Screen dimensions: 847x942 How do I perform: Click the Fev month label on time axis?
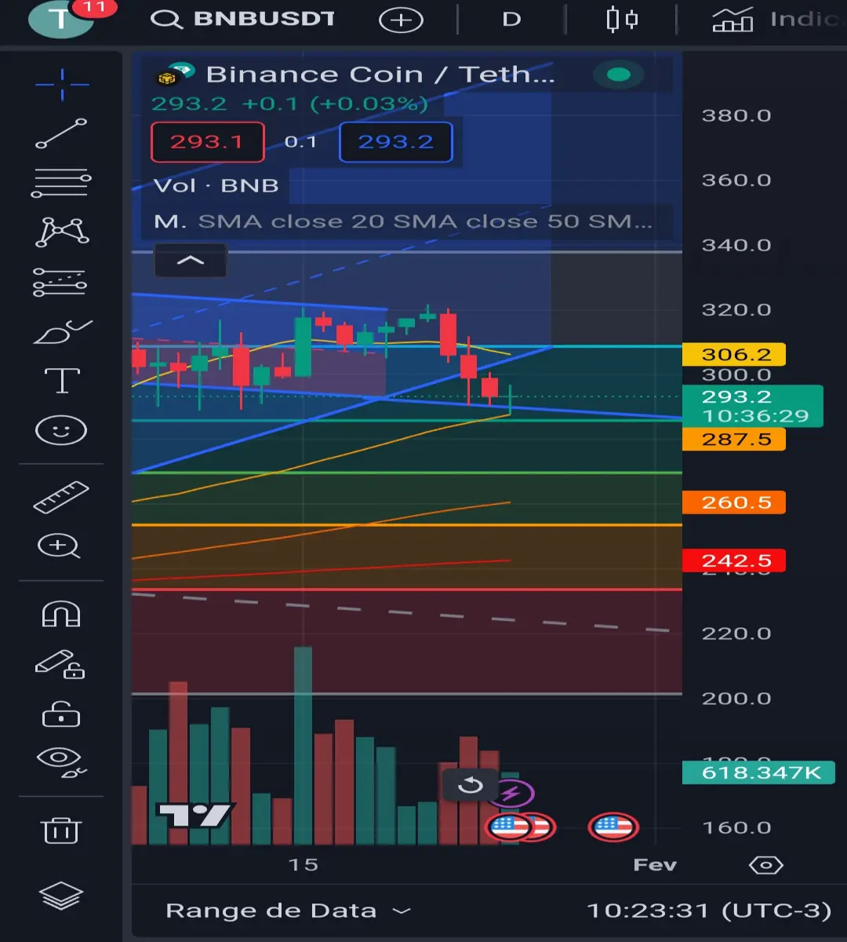[655, 865]
